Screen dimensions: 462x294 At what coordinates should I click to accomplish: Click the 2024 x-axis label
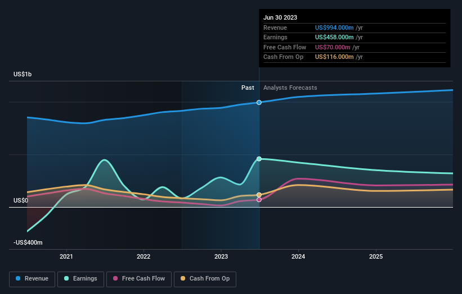click(x=298, y=257)
